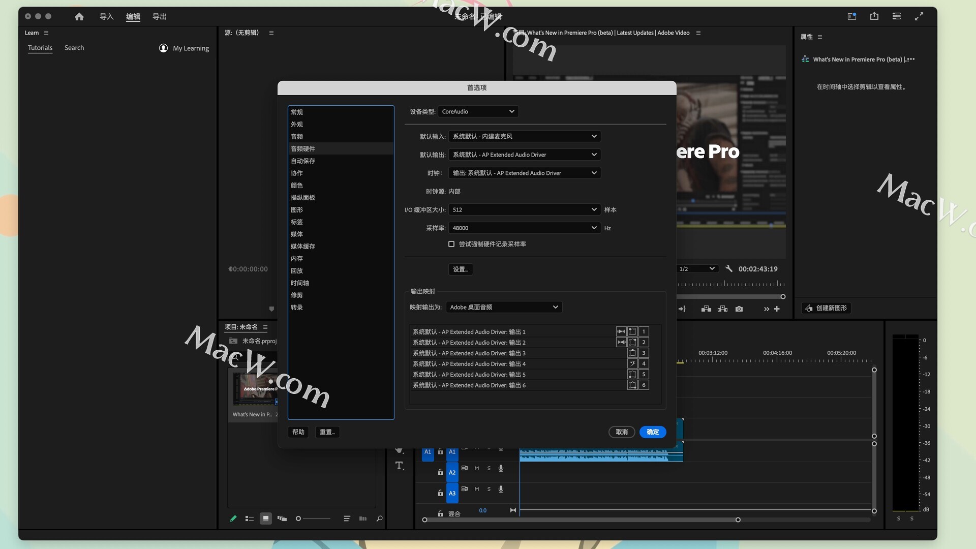Open the 时钟 dropdown
This screenshot has width=976, height=549.
point(525,173)
